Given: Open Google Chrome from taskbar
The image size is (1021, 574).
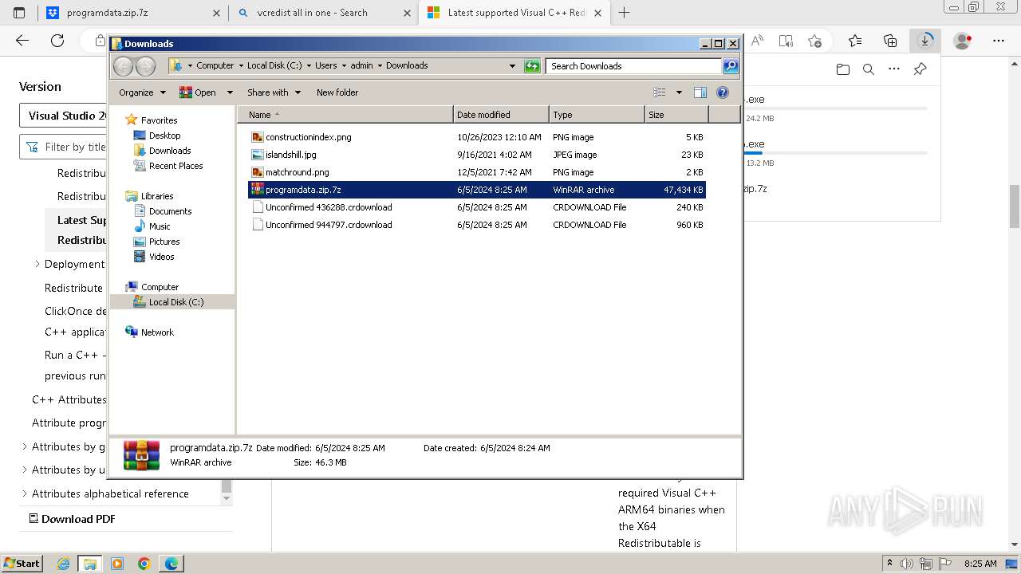Looking at the screenshot, I should pos(144,564).
